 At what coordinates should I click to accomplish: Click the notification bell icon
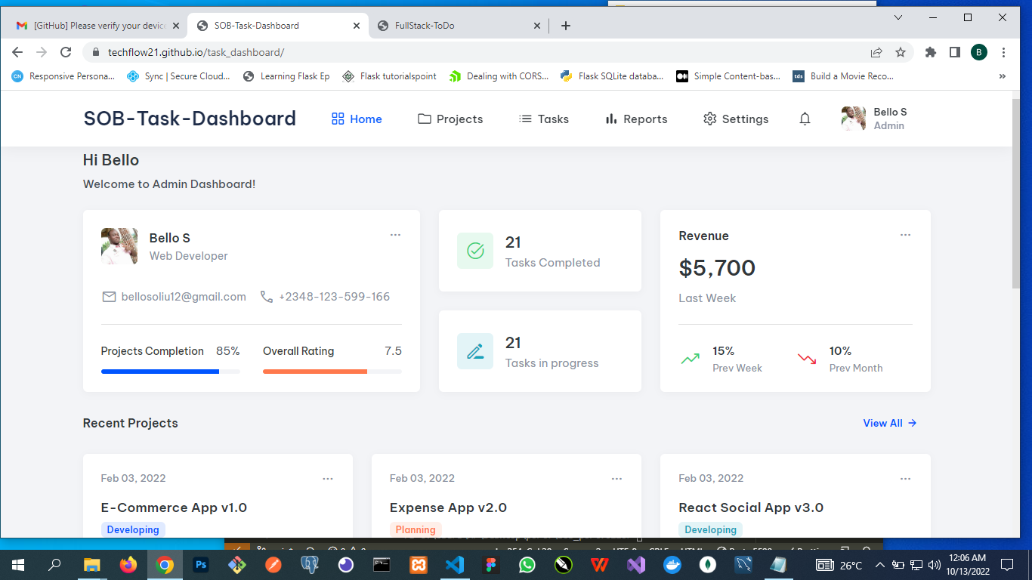click(805, 119)
